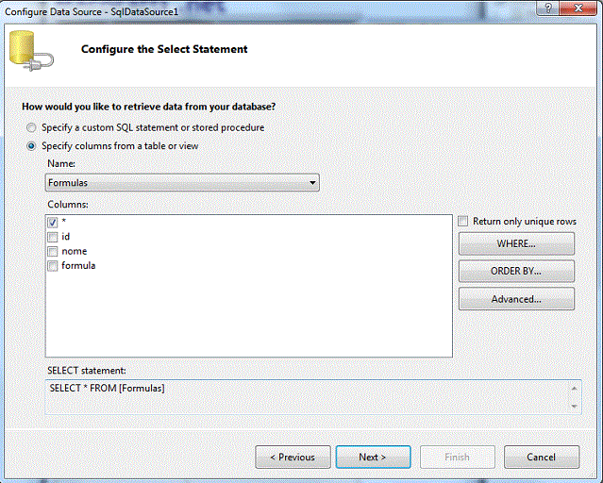
Task: Click inside the SELECT statement text box
Action: [x=308, y=397]
